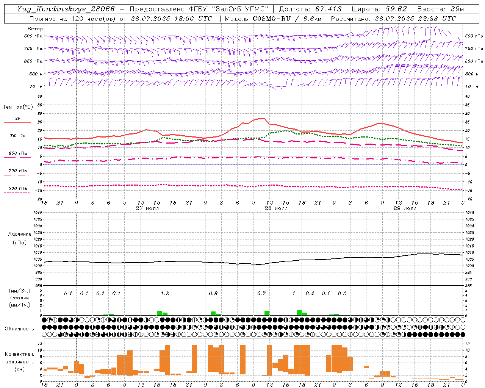Viewport: 485px width, 388px height.
Task: Click the pink dotted line sample under temperature "500 гПа"
Action: click(x=17, y=192)
